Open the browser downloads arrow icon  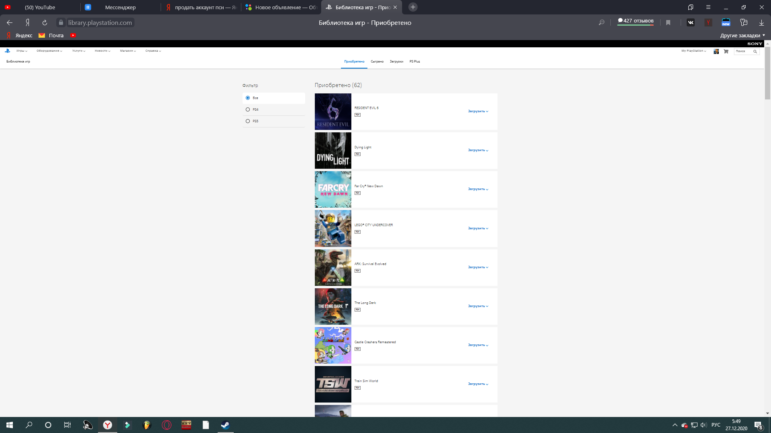[x=761, y=23]
